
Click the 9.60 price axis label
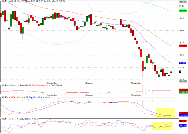click(181, 18)
